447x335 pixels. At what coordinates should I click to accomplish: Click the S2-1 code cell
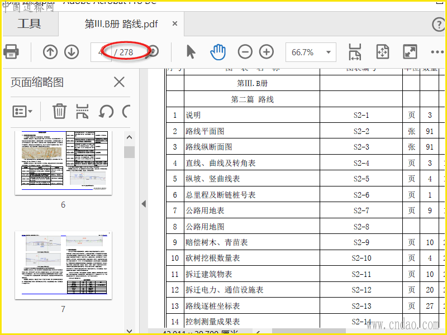(x=361, y=115)
